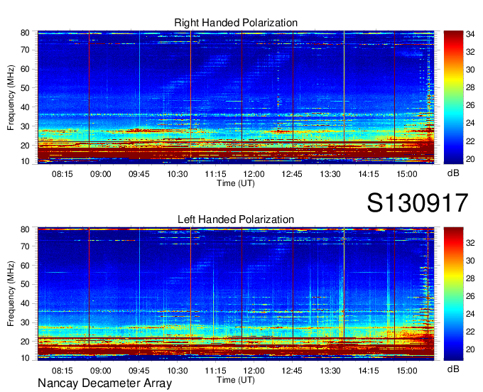
Task: Click 09:45 tick of Left Handed plot
Action: tap(139, 371)
